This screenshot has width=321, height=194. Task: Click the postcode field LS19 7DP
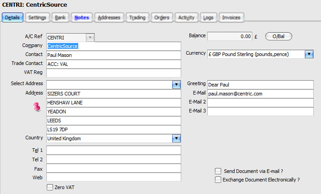(114, 129)
